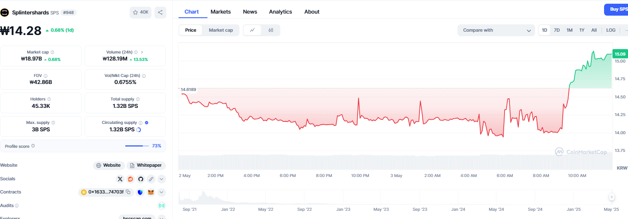Open the Compare with dropdown
The height and width of the screenshot is (219, 628).
pos(496,30)
